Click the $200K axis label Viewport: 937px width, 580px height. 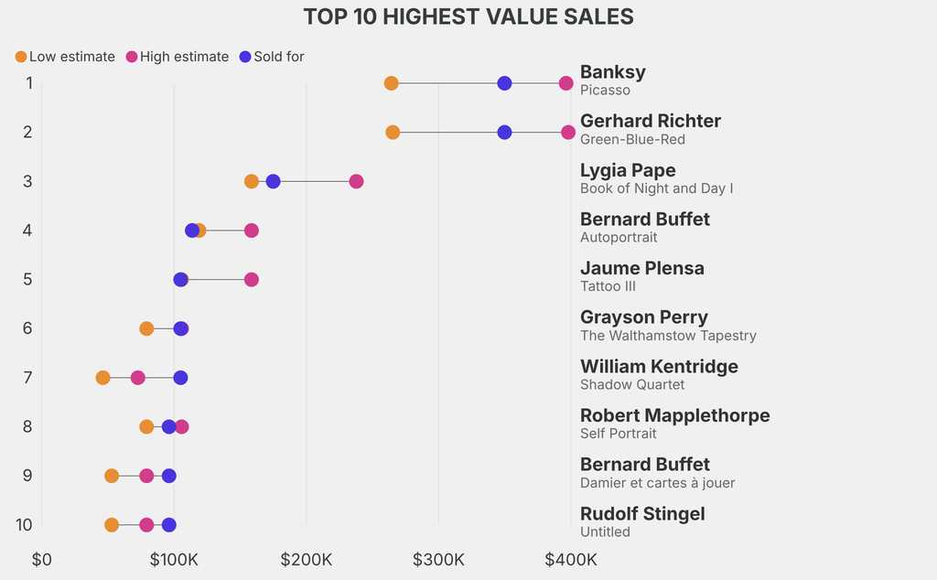click(307, 559)
